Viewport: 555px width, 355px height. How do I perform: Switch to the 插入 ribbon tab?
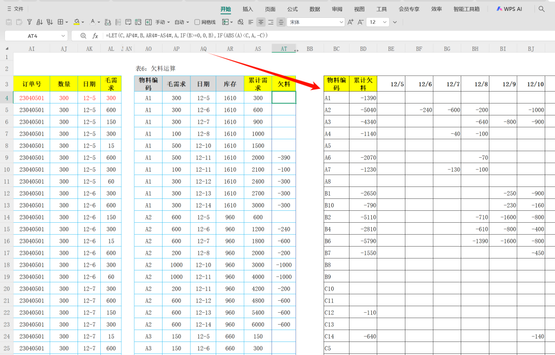(248, 9)
